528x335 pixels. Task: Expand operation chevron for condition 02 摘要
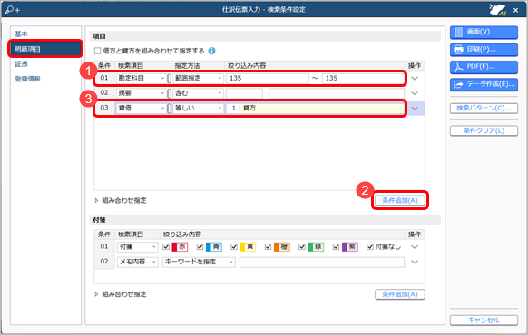[x=415, y=93]
